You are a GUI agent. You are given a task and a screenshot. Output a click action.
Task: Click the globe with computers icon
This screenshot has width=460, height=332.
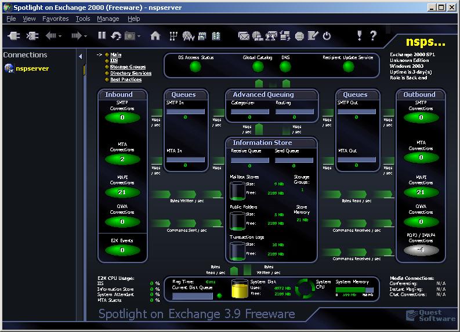258,36
